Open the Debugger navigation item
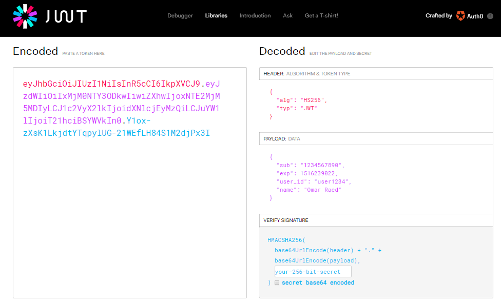 tap(180, 15)
